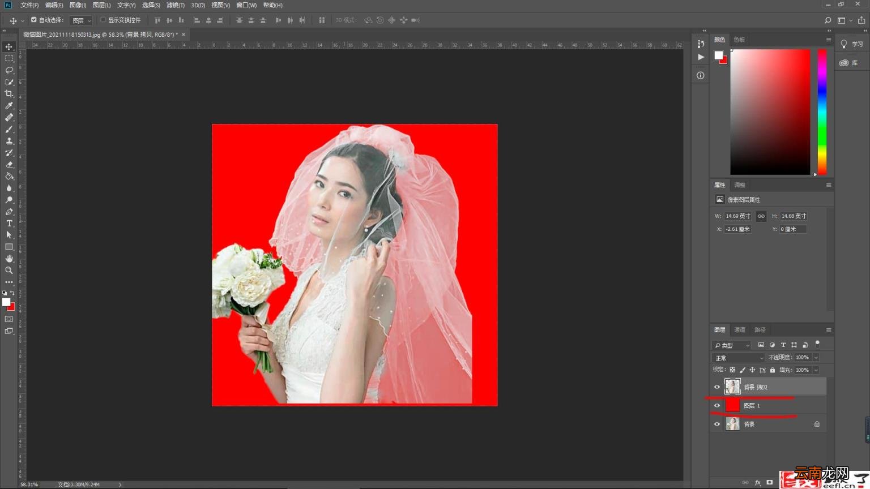Select the Lasso tool

coord(9,70)
